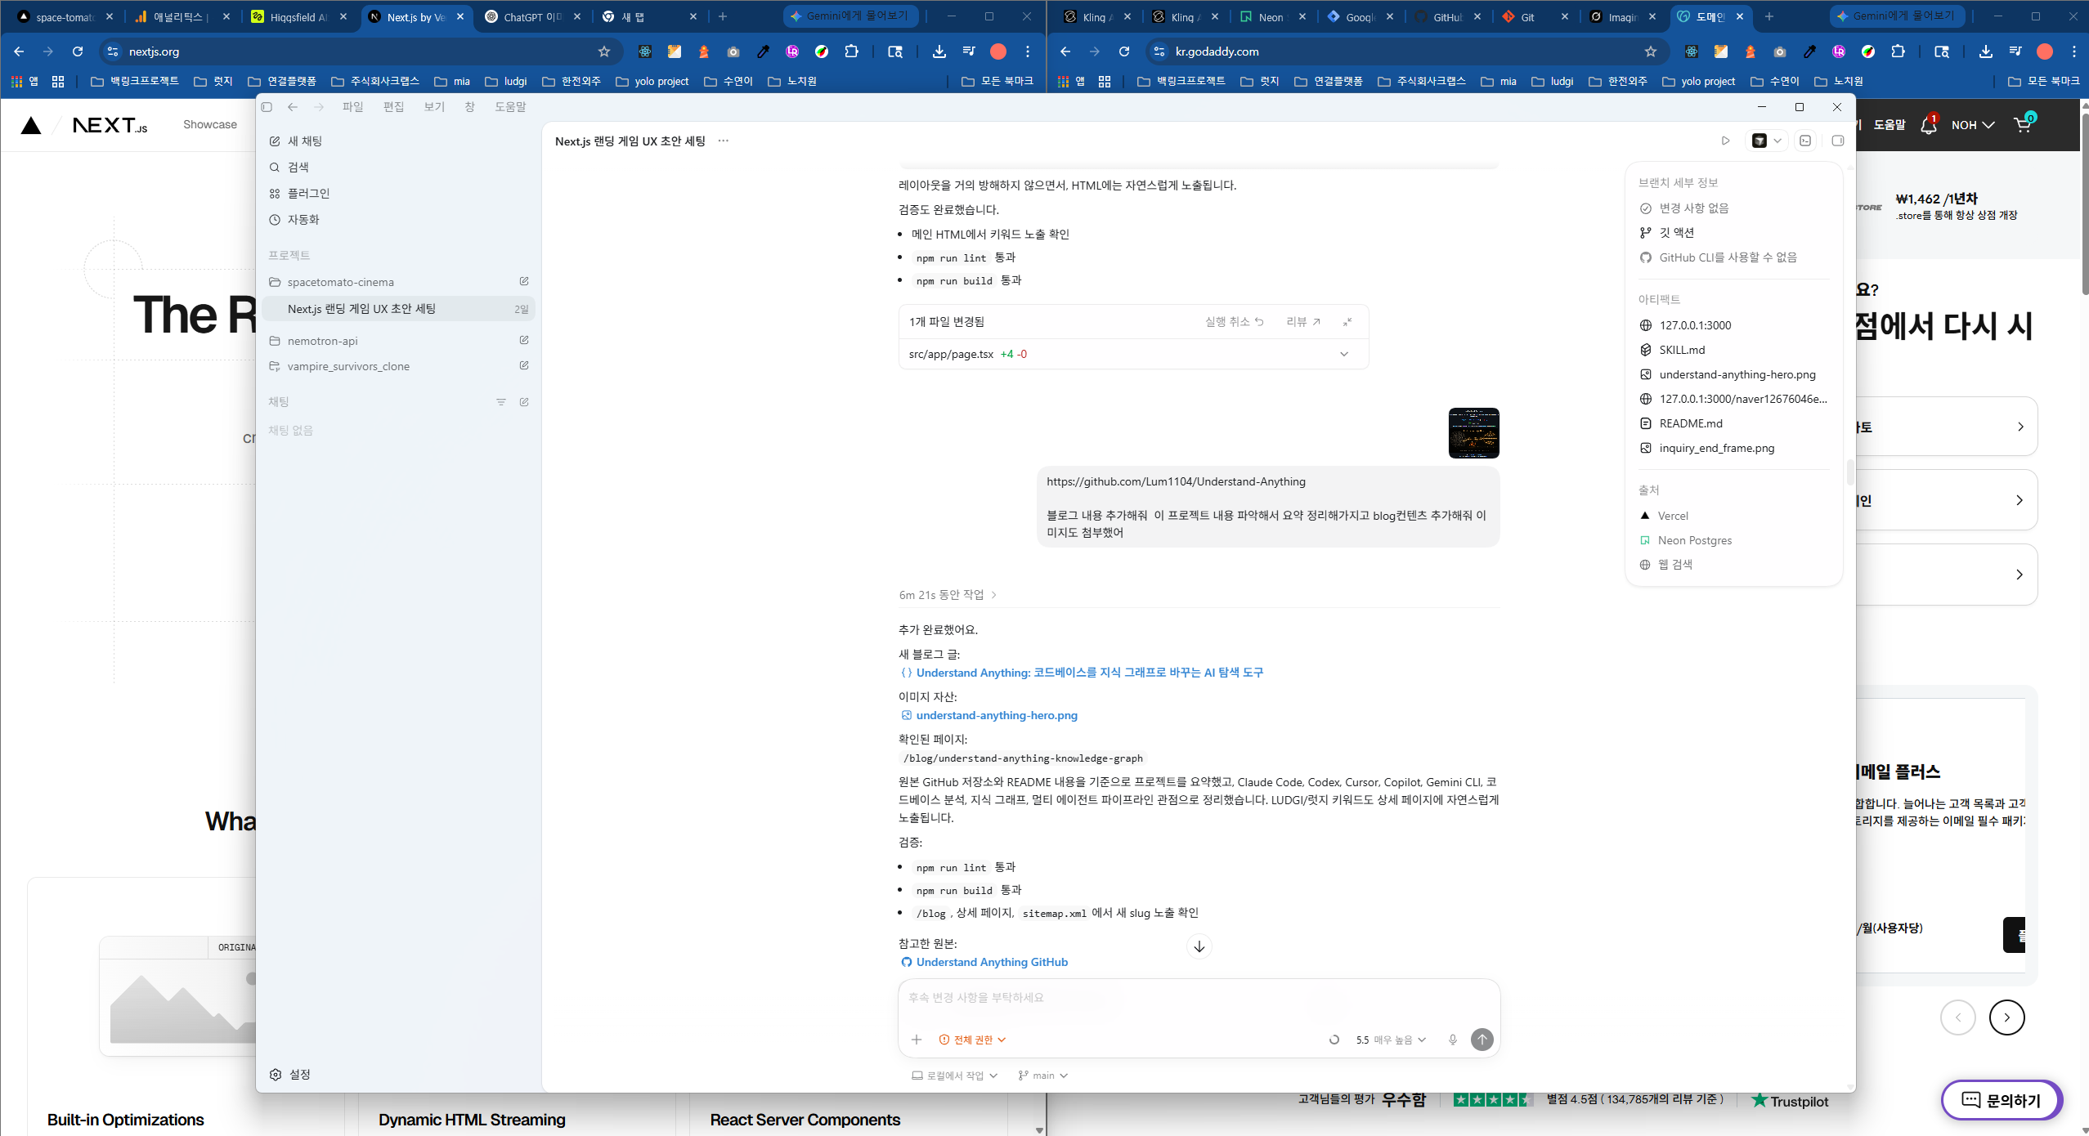Image resolution: width=2089 pixels, height=1136 pixels.
Task: Open the 웹 검색 source entry
Action: tap(1665, 565)
